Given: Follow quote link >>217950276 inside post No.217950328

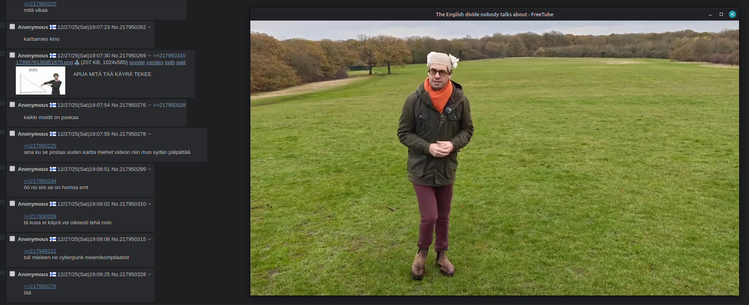Looking at the screenshot, I should [40, 286].
